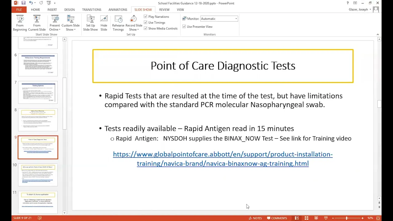Switch to the TRANSITIONS tab
Image resolution: width=393 pixels, height=221 pixels.
(91, 10)
